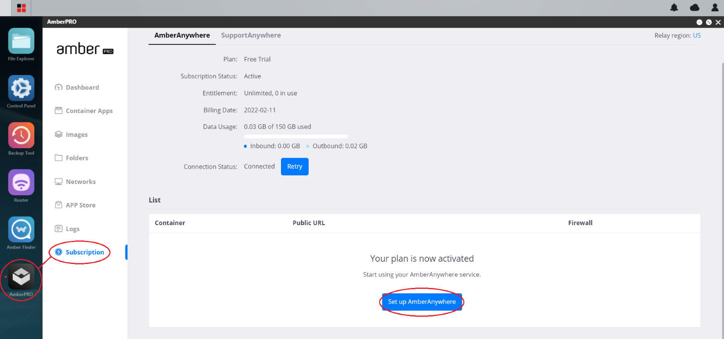Click the Container Apps sidebar icon
724x339 pixels.
(x=59, y=111)
